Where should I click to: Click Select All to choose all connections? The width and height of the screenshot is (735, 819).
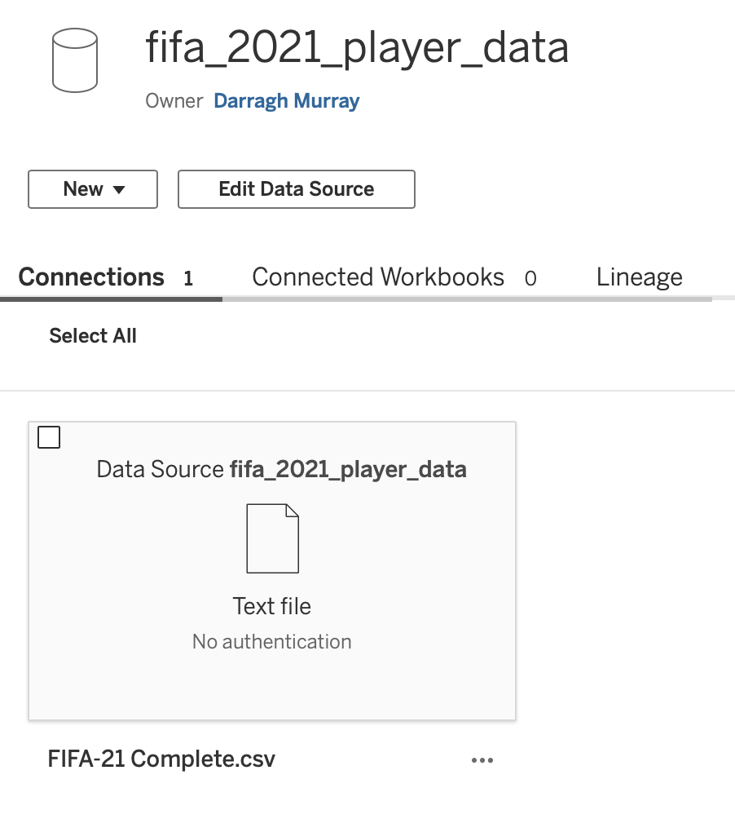click(x=92, y=335)
